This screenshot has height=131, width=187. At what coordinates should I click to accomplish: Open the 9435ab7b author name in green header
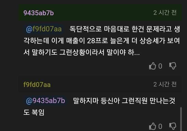pos(38,13)
